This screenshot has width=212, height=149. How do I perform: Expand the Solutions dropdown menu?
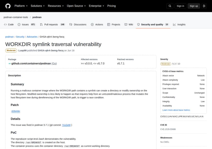38,6
